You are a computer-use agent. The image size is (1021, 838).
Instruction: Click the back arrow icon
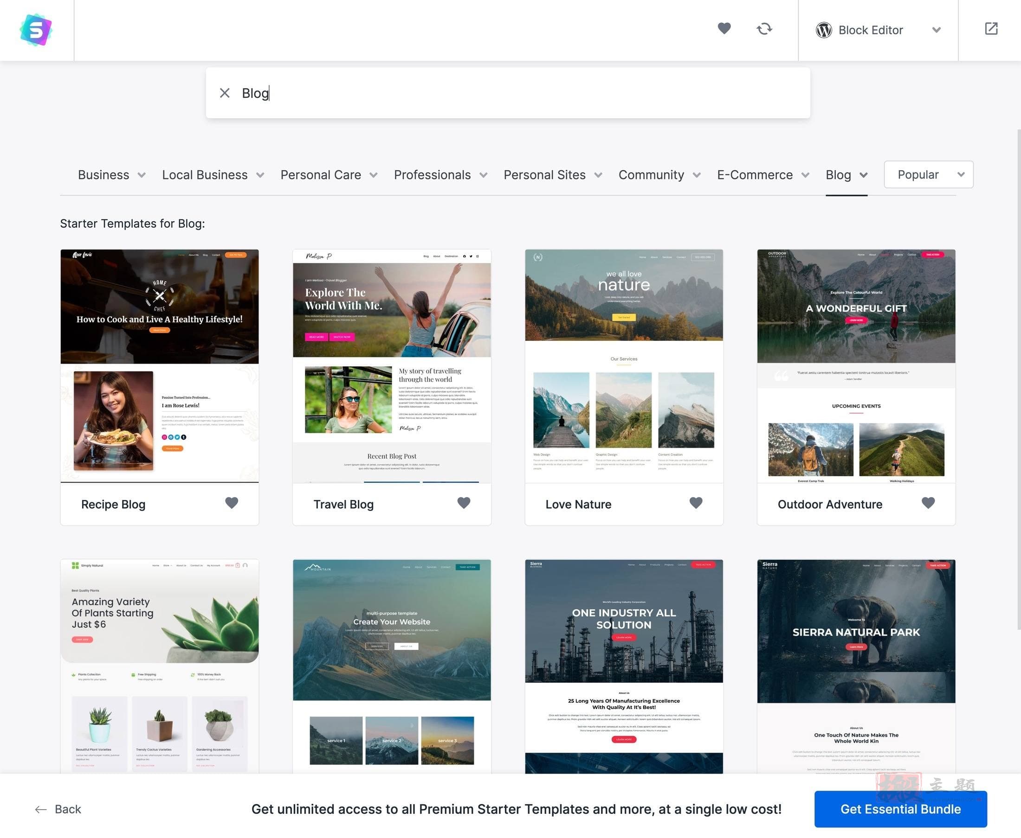[x=41, y=810]
